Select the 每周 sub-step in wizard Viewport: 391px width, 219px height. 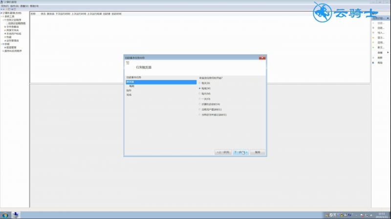131,86
